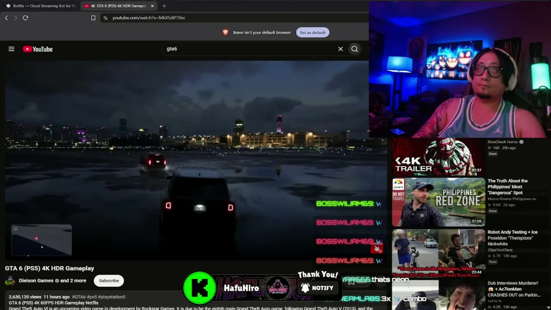Set Brave as default browser
551x310 pixels.
pyautogui.click(x=313, y=32)
